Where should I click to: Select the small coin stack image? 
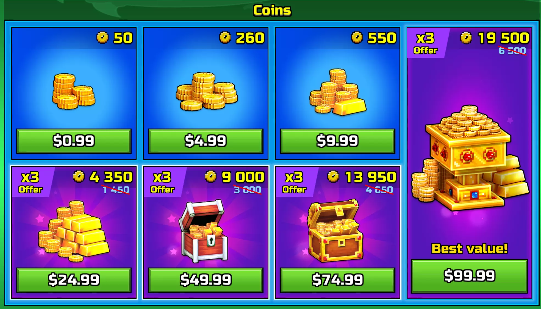click(x=73, y=91)
